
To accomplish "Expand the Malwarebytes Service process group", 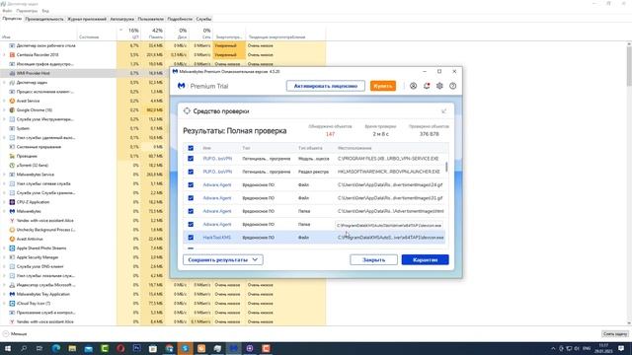I will [x=4, y=175].
